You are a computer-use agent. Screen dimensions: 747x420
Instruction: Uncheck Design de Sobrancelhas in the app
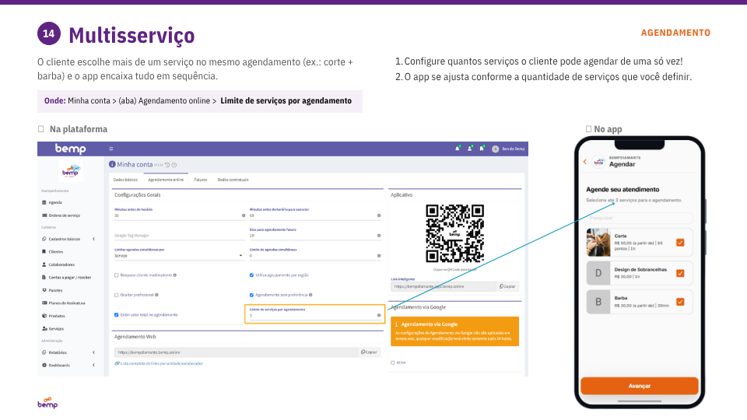[x=680, y=273]
